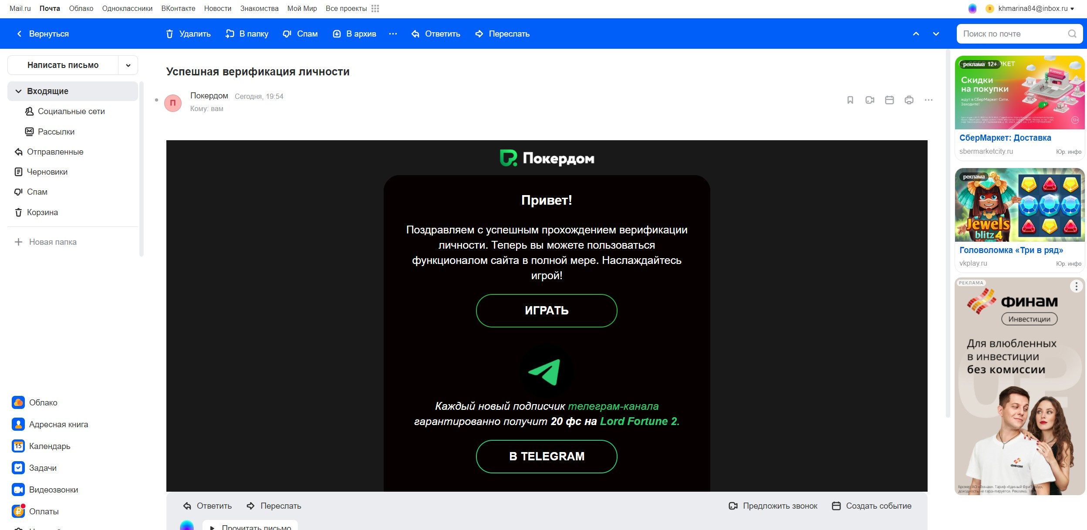Open Рассылки folder
This screenshot has height=530, width=1087.
[x=50, y=132]
